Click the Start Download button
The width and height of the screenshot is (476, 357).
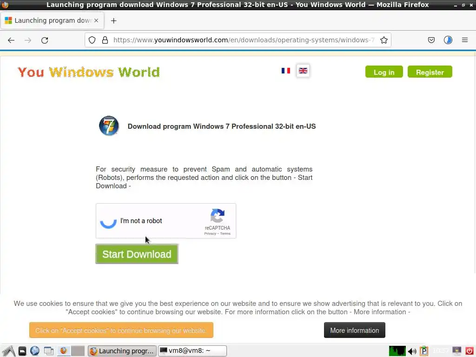point(137,254)
